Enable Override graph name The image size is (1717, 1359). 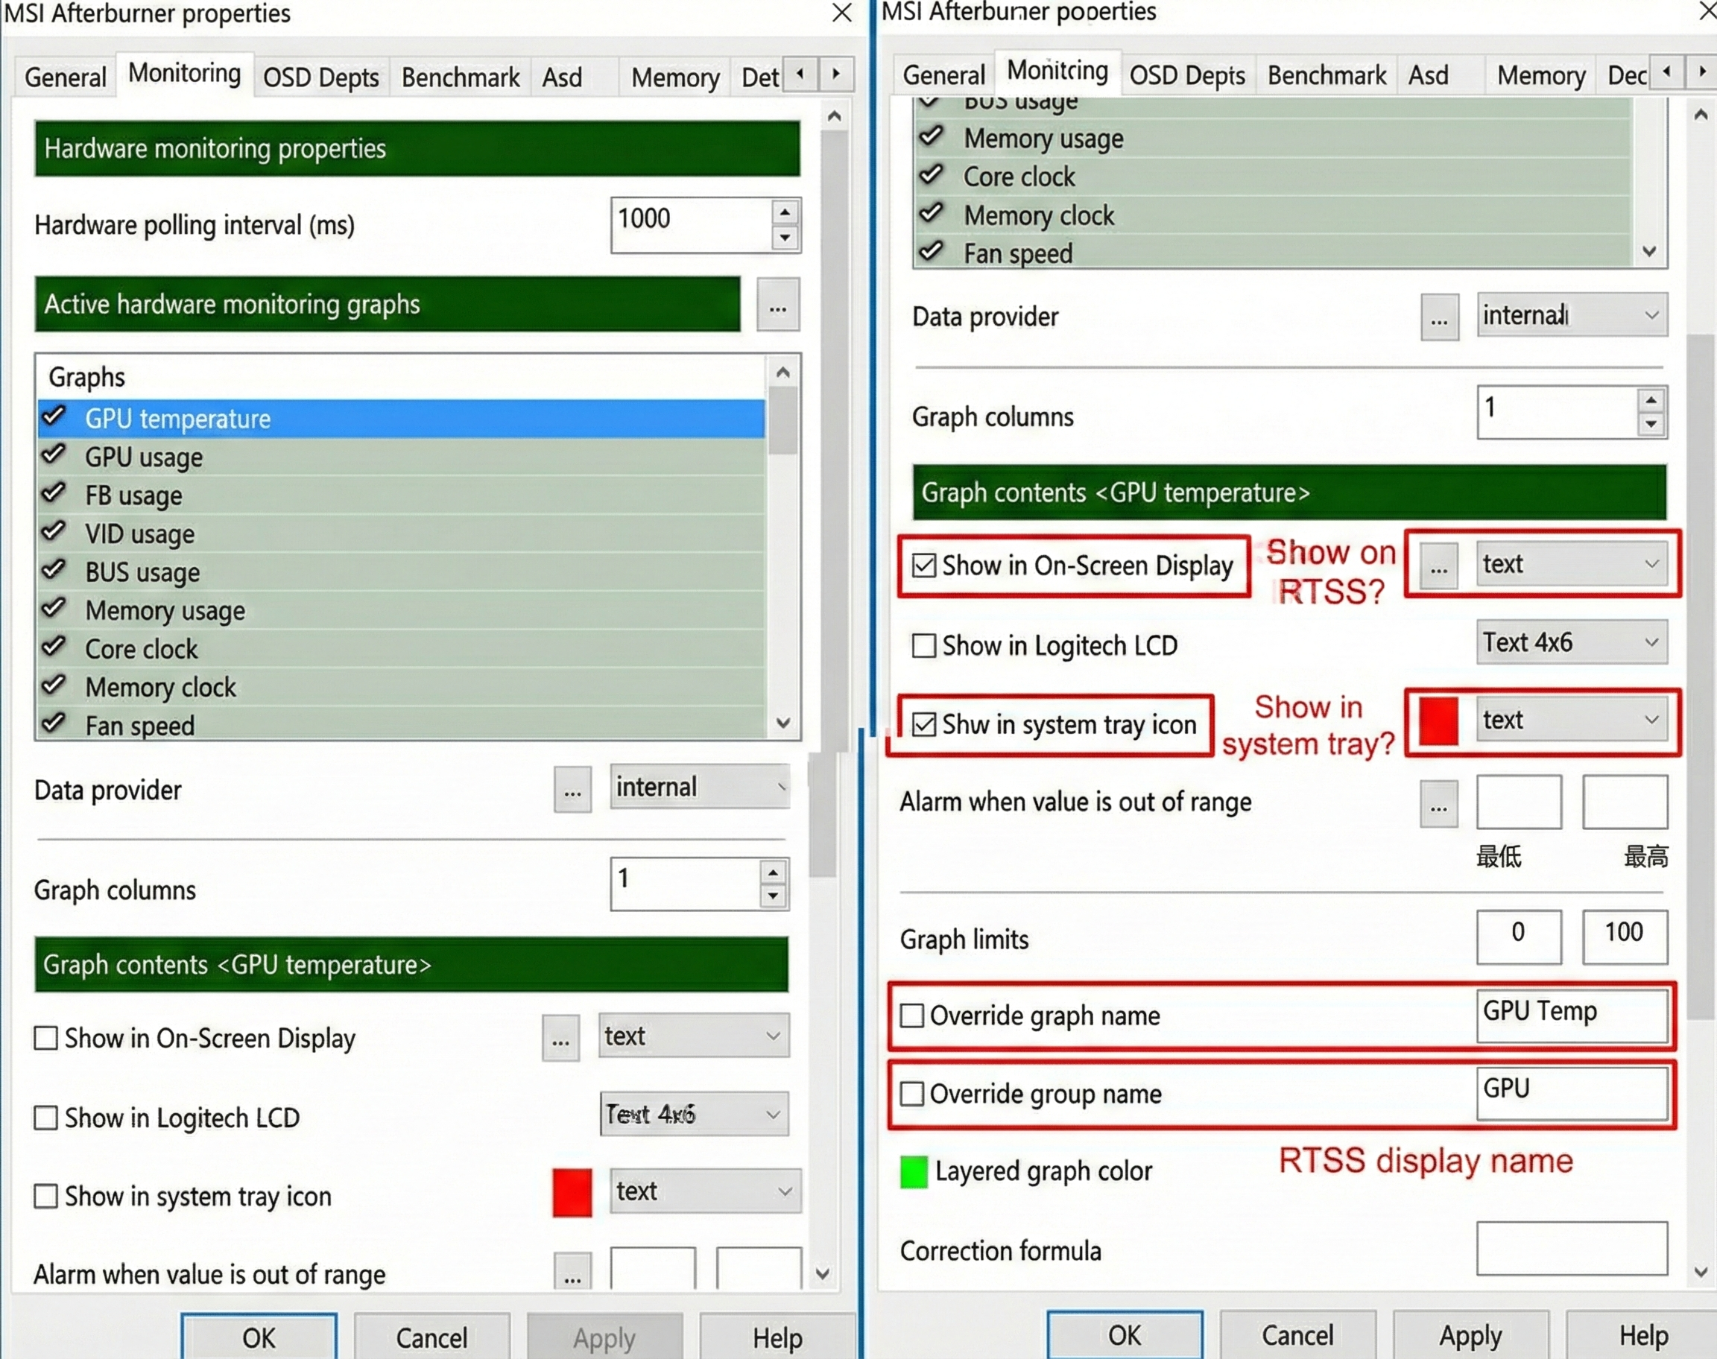click(912, 1016)
